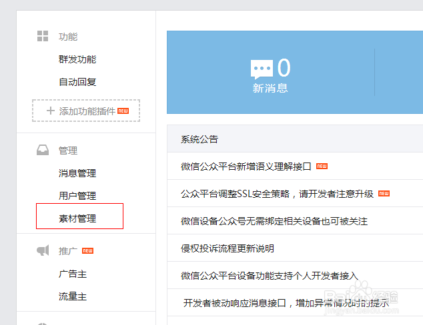Open announcement 微信公众平台设备功能支持个人开发者接入
Screen dimensions: 423x325
click(x=270, y=276)
